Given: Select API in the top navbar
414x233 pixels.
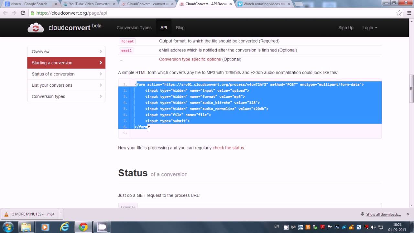Looking at the screenshot, I should click(x=164, y=28).
